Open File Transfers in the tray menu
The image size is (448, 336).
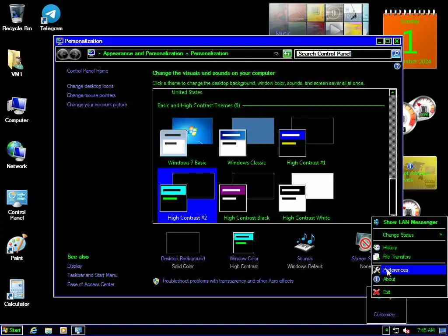point(409,256)
